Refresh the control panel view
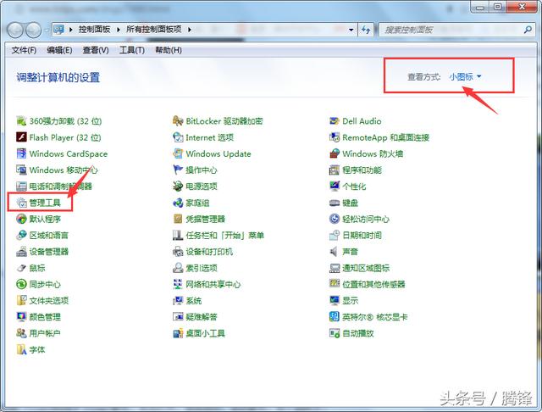Image resolution: width=542 pixels, height=412 pixels. point(366,30)
